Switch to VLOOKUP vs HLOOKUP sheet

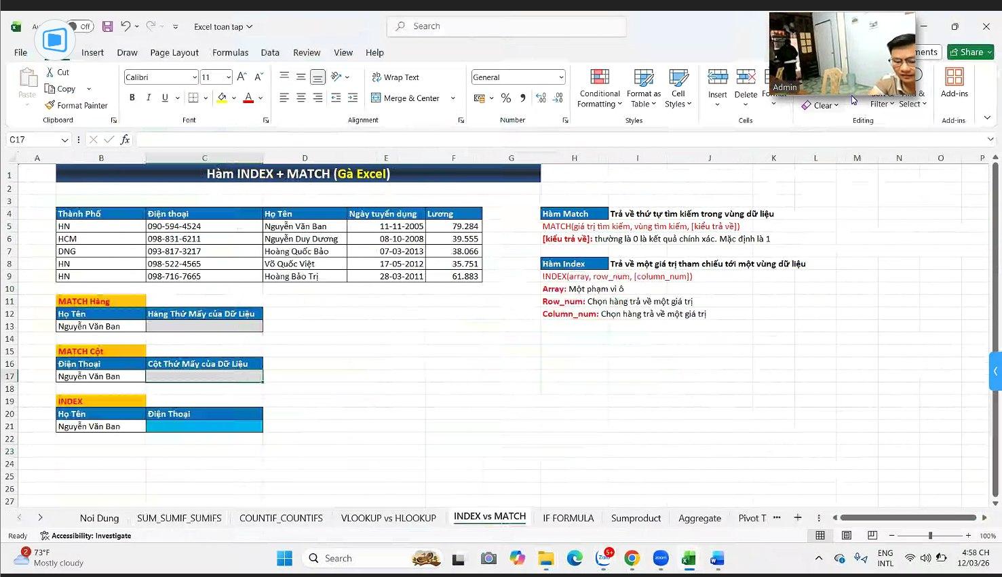(x=388, y=518)
